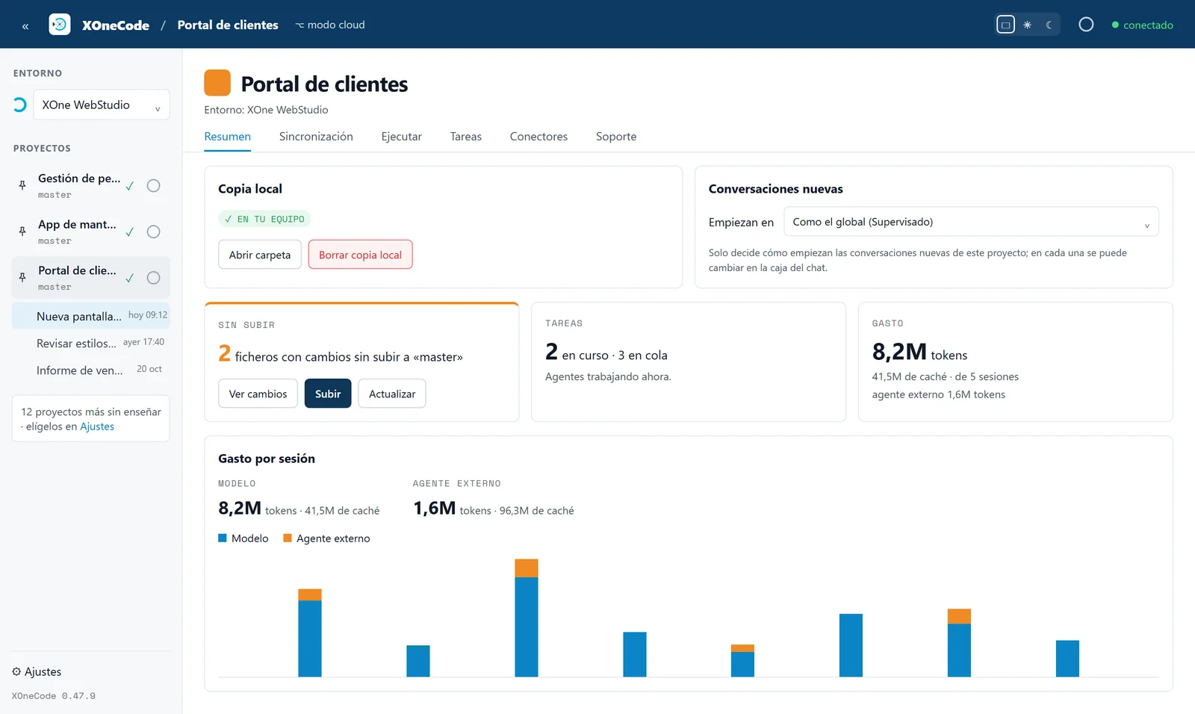The height and width of the screenshot is (714, 1195).
Task: Click the orange Agente externo legend swatch
Action: 288,538
